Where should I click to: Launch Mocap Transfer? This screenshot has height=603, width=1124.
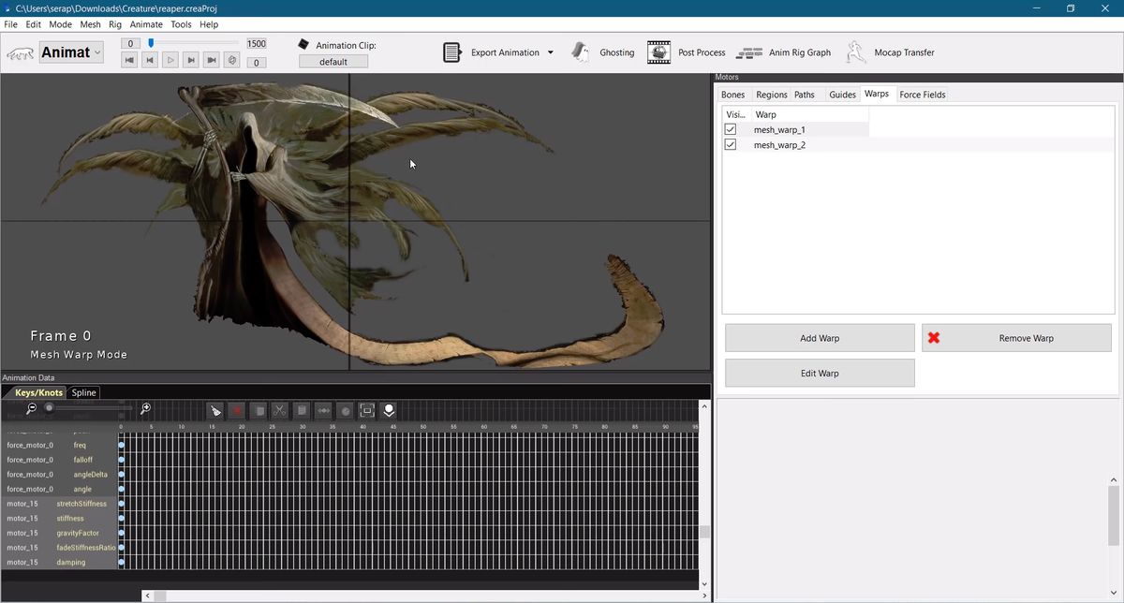(891, 52)
